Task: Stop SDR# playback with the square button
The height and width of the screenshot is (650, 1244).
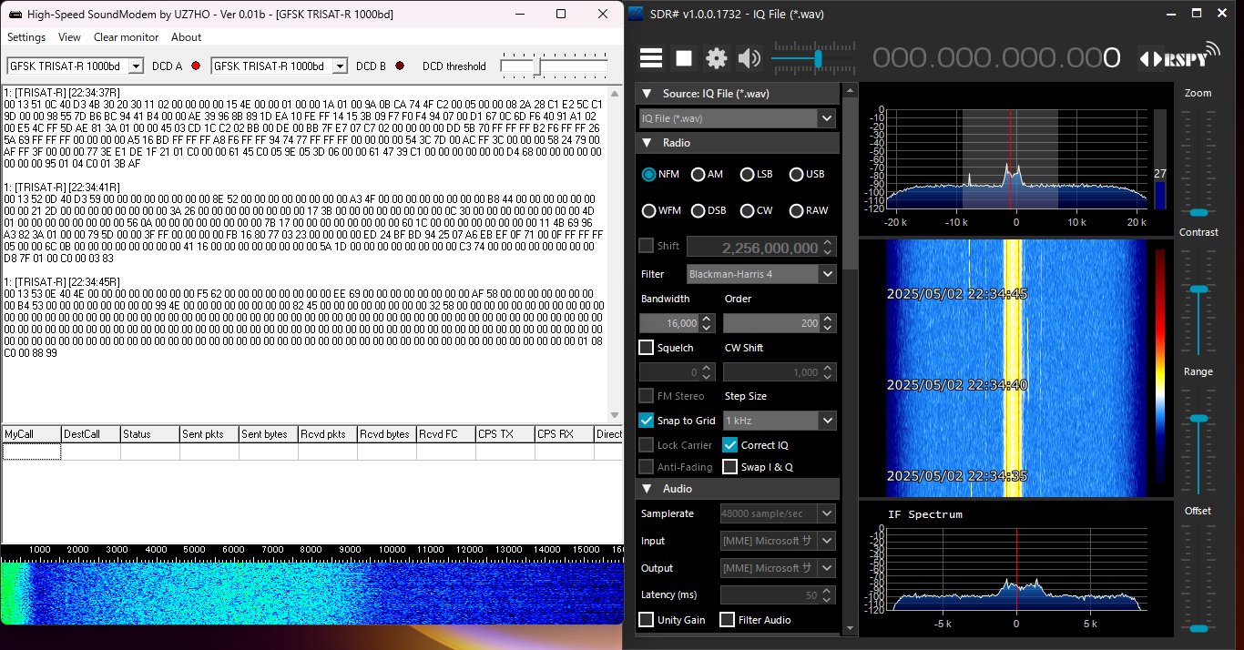Action: (684, 58)
